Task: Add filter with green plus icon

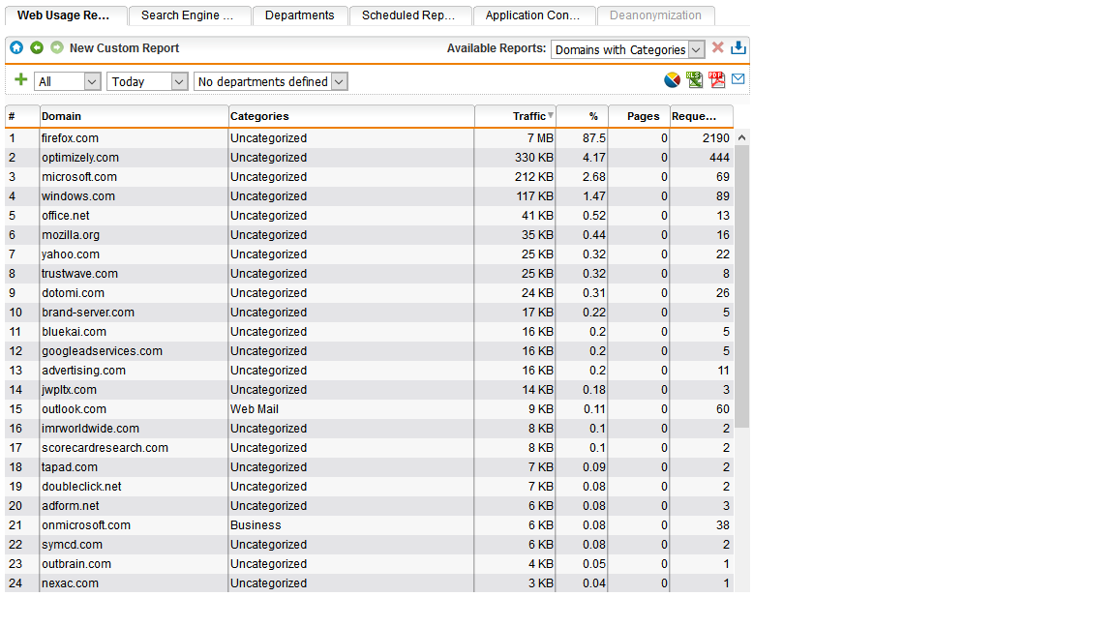Action: click(x=20, y=79)
